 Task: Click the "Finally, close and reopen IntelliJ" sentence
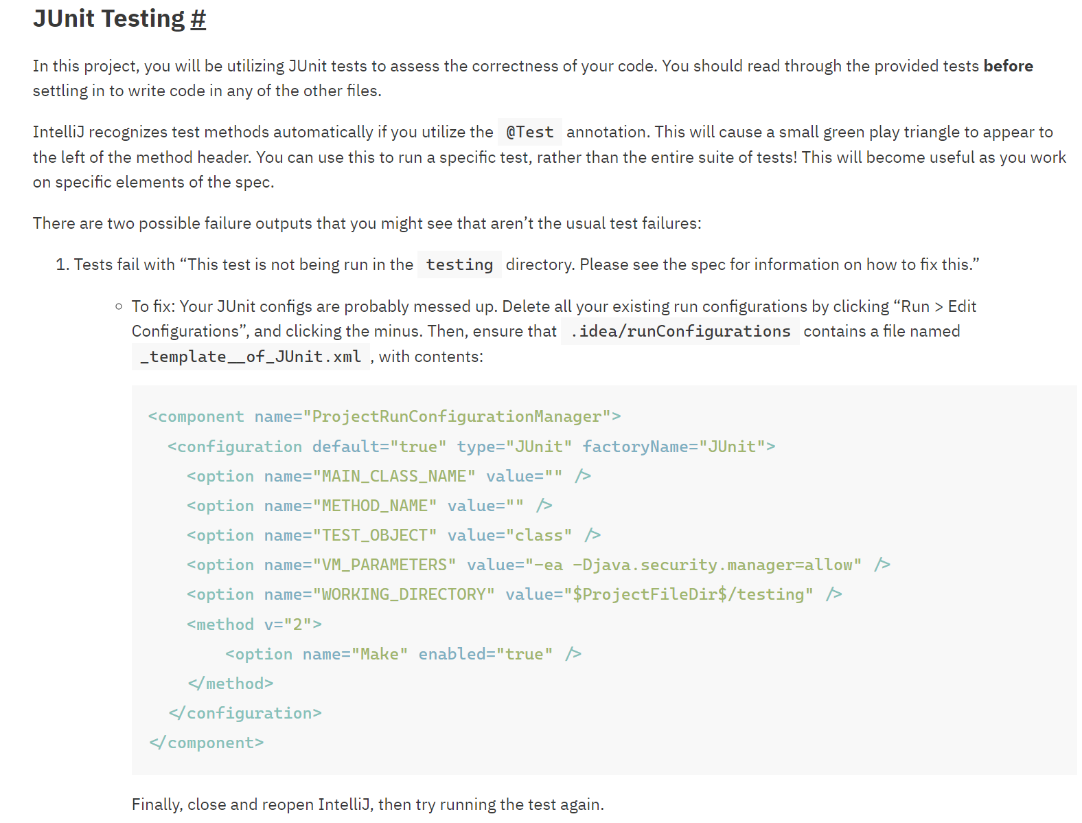367,804
